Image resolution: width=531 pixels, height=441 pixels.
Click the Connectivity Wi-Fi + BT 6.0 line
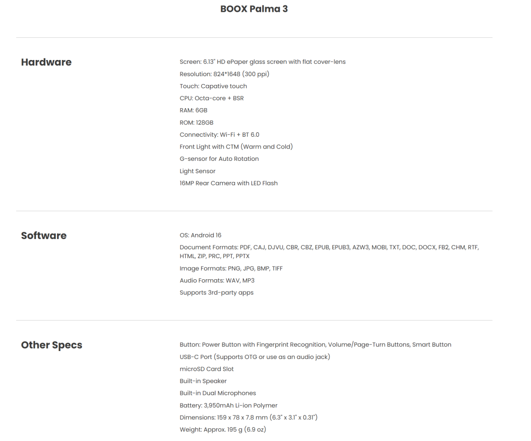[219, 135]
